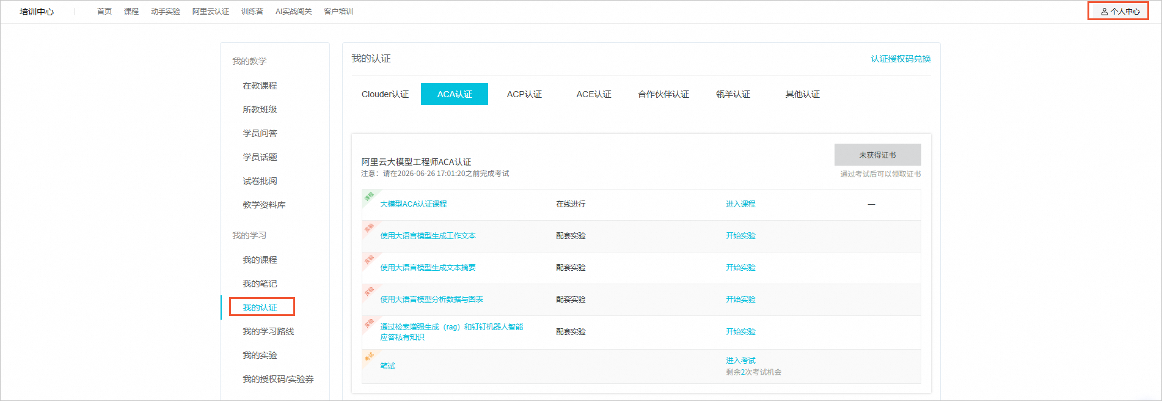Click 开始实验 for 生成文本摘要 row
This screenshot has height=401, width=1162.
(x=740, y=268)
